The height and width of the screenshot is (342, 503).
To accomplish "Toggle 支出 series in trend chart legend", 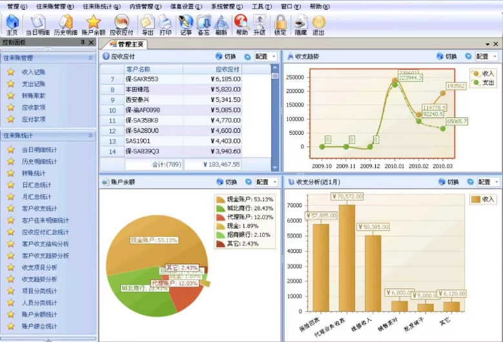I will pos(483,83).
